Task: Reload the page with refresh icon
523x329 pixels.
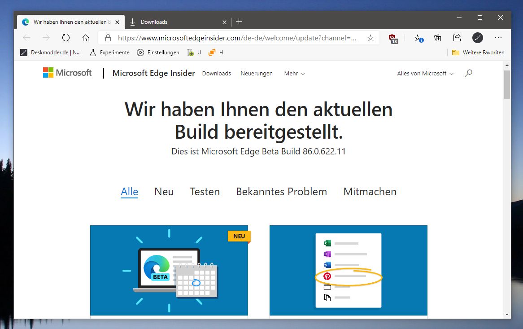Action: click(65, 38)
